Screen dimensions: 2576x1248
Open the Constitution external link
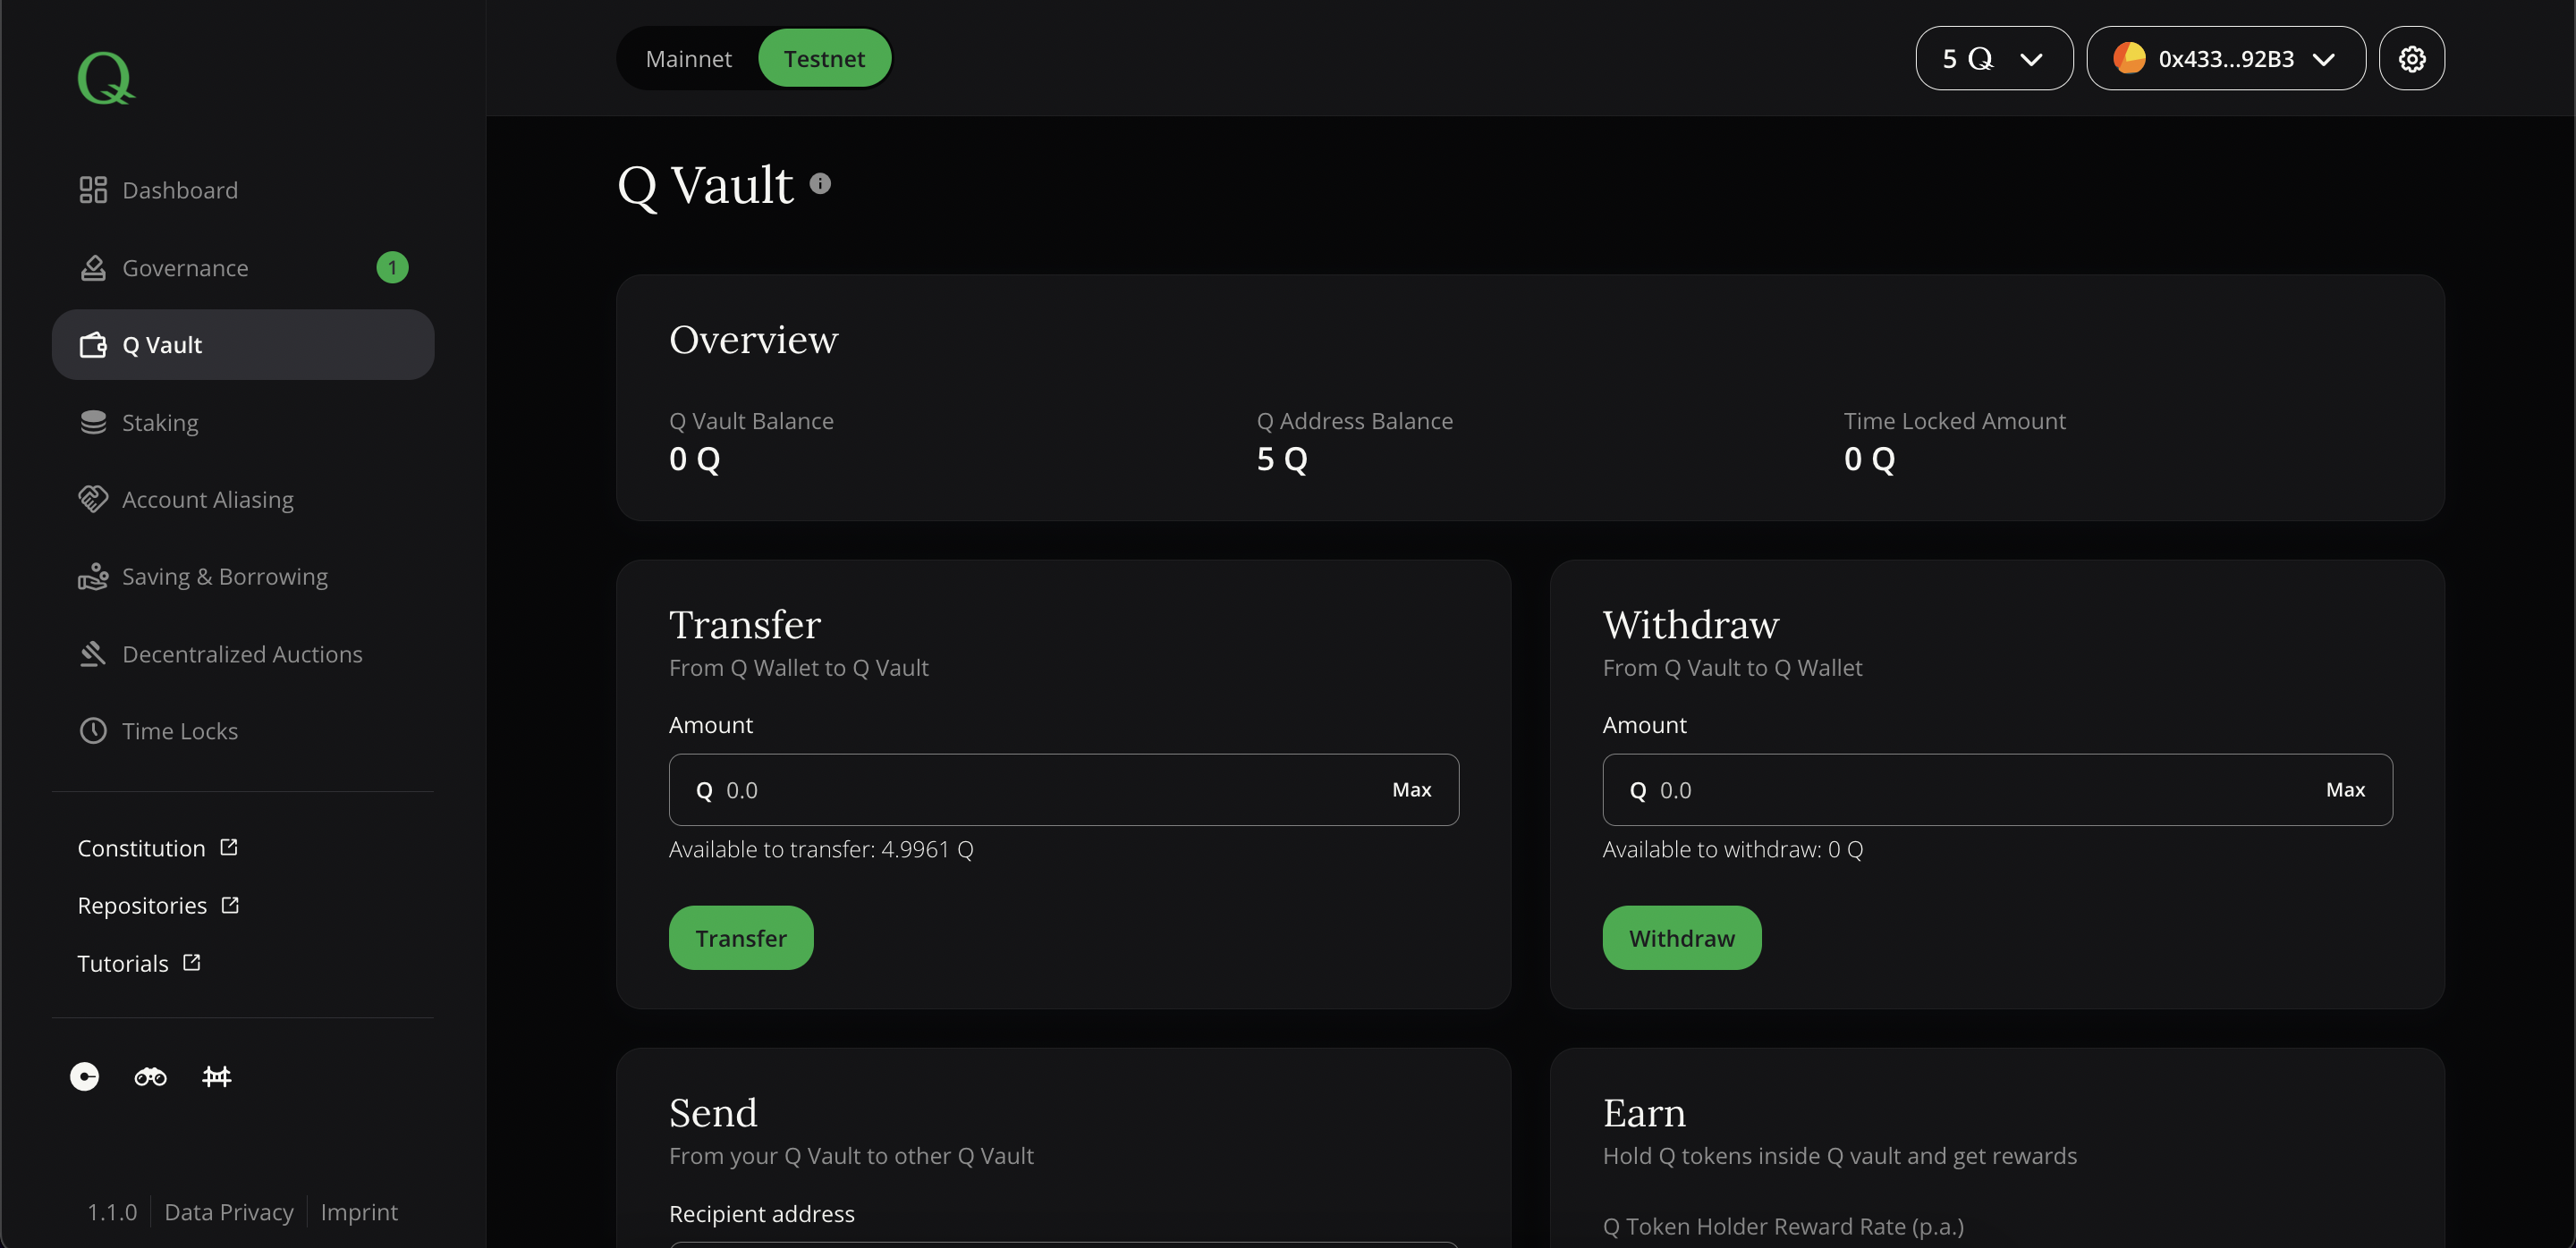click(x=141, y=847)
